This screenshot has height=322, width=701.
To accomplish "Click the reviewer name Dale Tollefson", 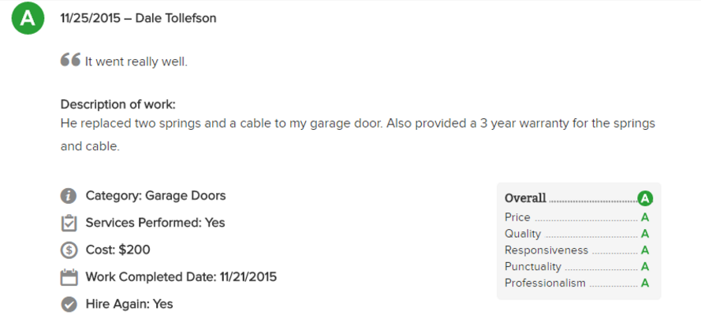I will (x=176, y=18).
